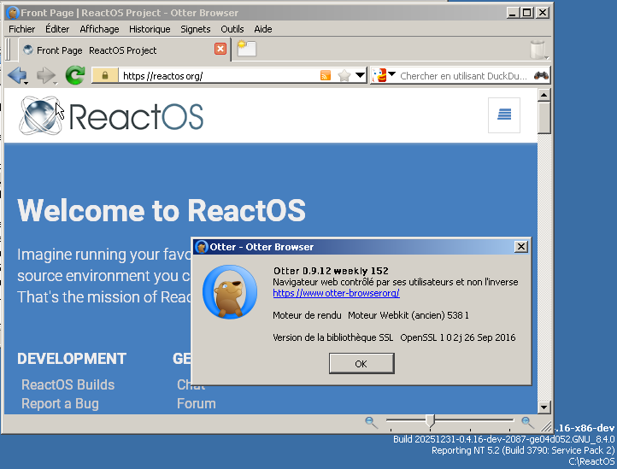Toggle the ReactOS site hamburger menu
Viewport: 617px width, 469px height.
tap(504, 115)
